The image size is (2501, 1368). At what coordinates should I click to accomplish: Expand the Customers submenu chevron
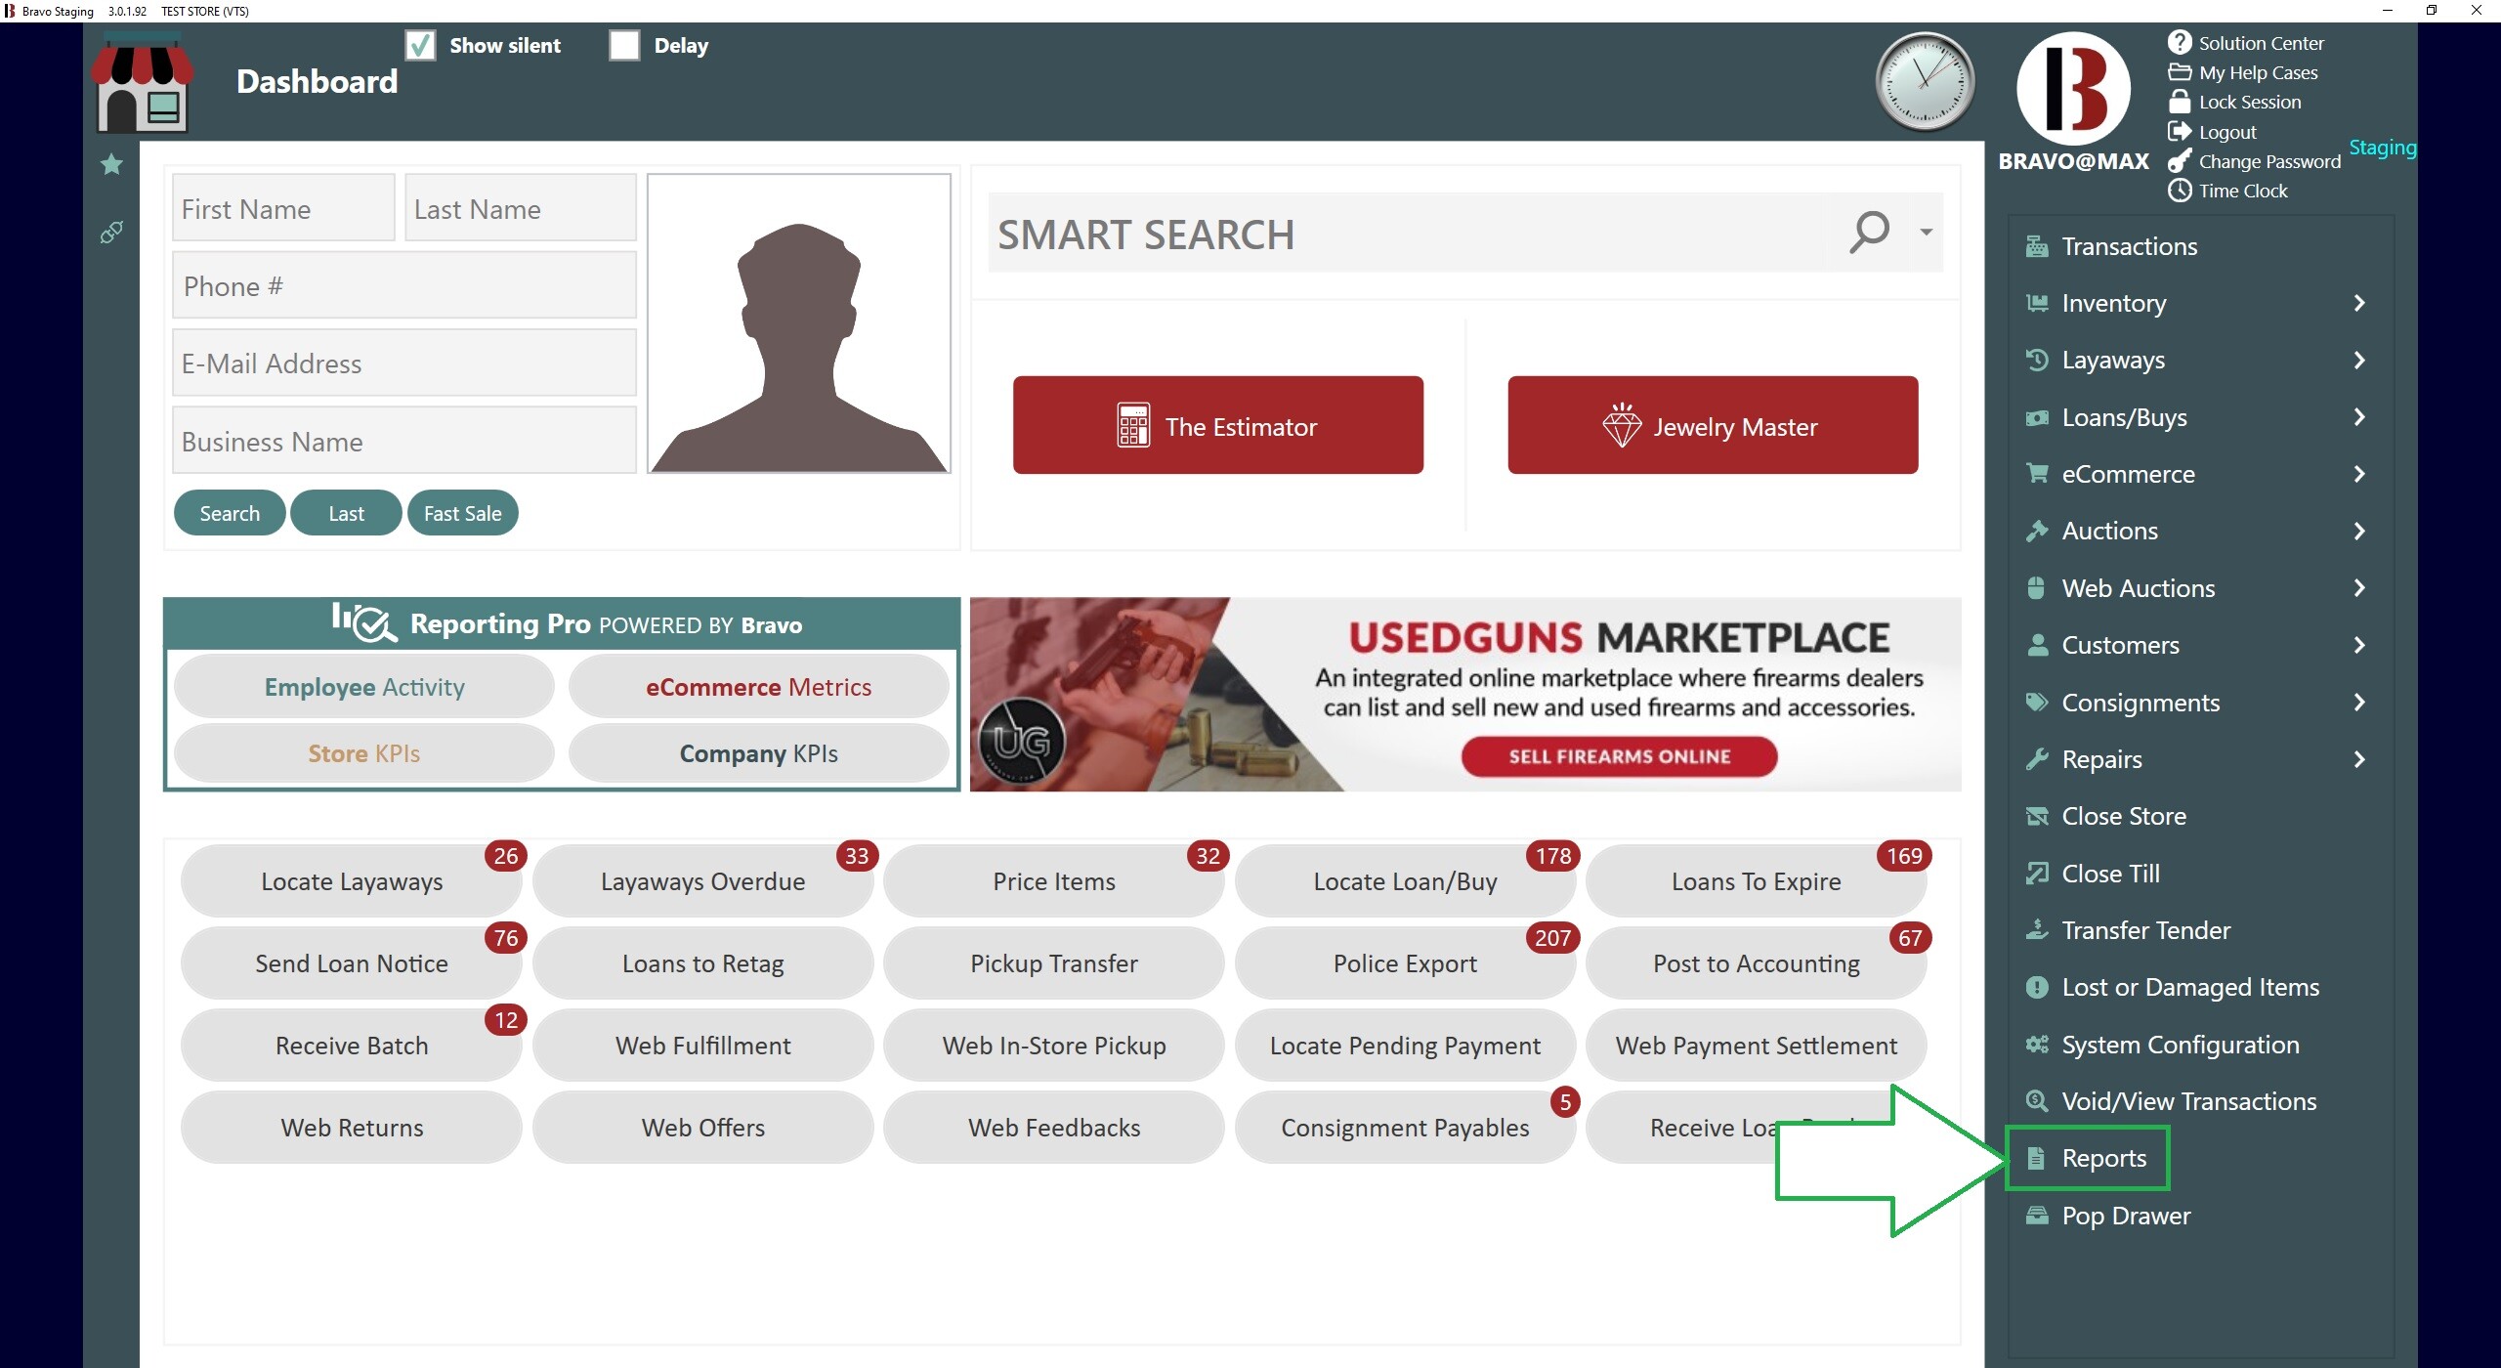2359,645
